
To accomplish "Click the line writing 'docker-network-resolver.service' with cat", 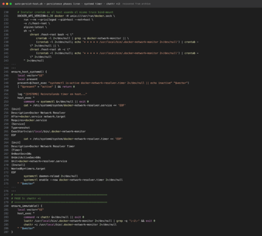I will (75, 105).
